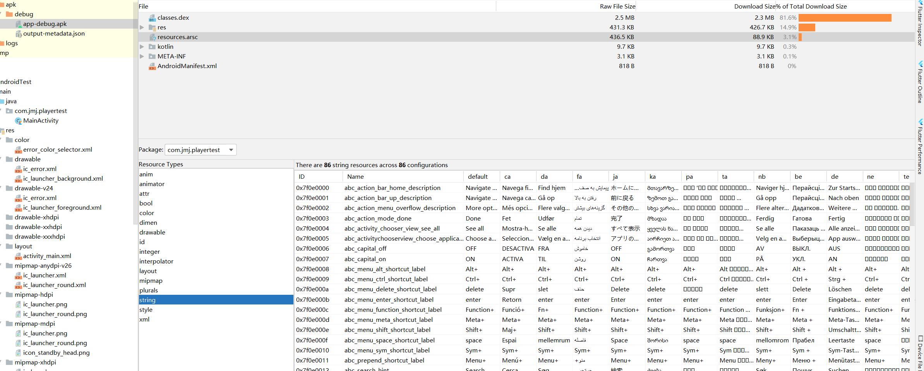Click the debug folder icon
This screenshot has width=924, height=371.
[x=10, y=14]
